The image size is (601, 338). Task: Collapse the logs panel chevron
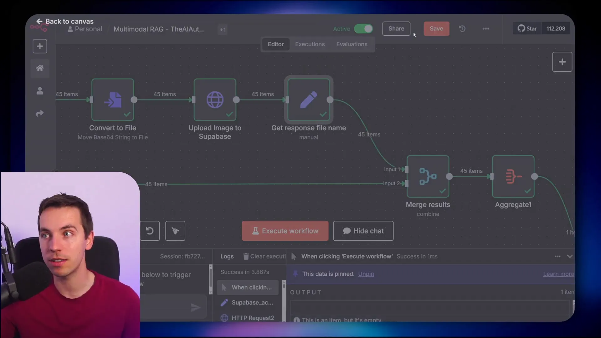click(570, 256)
